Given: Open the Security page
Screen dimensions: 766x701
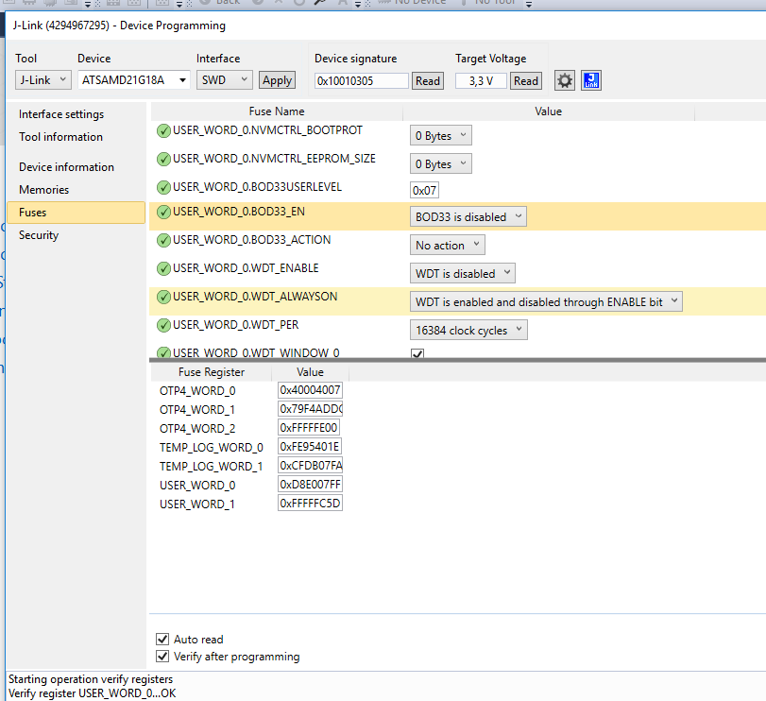Looking at the screenshot, I should tap(39, 235).
